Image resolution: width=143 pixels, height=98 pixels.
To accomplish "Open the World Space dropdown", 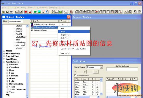I will 101,67.
